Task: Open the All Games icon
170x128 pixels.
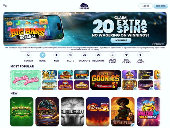Action: pos(140,55)
